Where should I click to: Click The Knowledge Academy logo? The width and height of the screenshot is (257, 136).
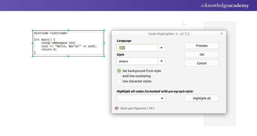coord(225,5)
